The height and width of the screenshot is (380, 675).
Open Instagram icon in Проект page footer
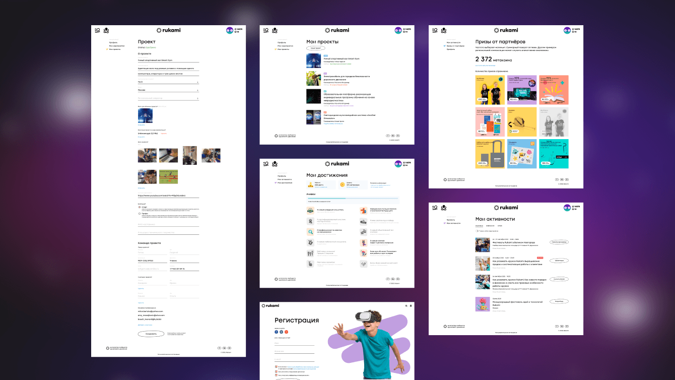[229, 348]
